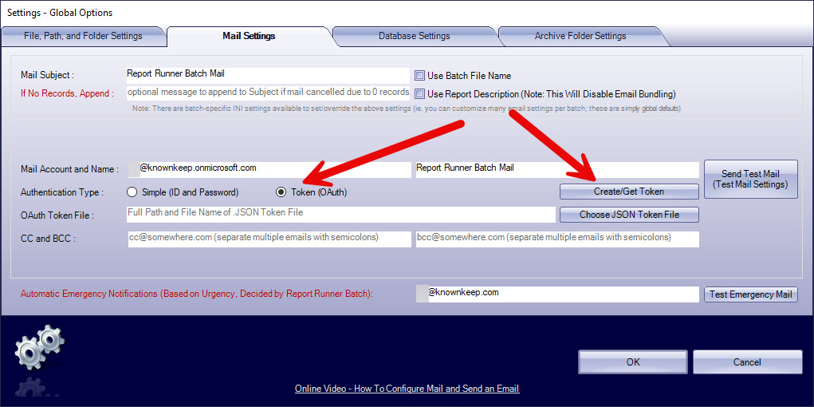Open the Online Video configuration link
Screen dimensions: 814x407
tap(407, 389)
